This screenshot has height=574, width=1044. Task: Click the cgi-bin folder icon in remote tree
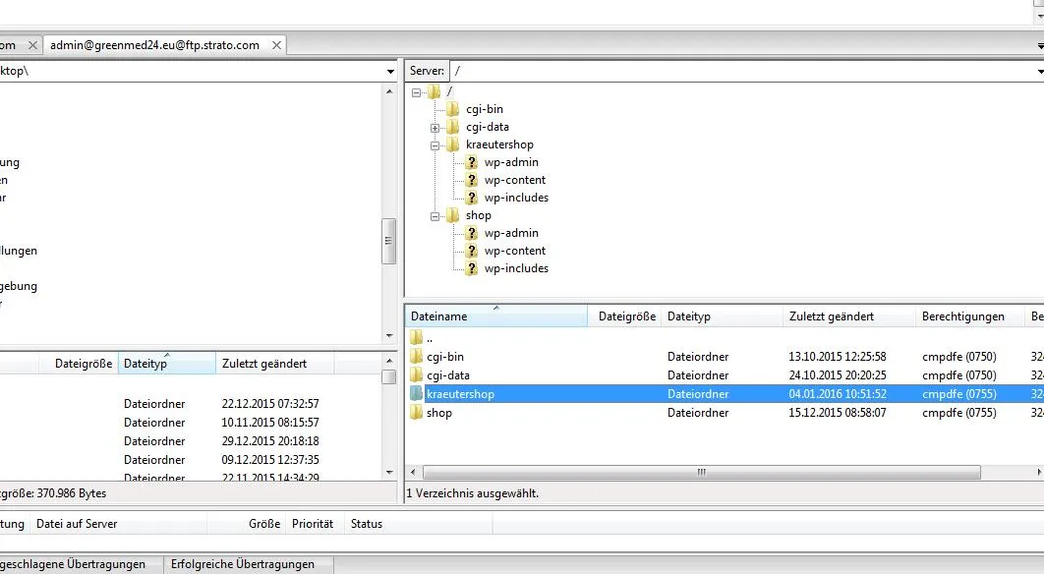(x=453, y=109)
